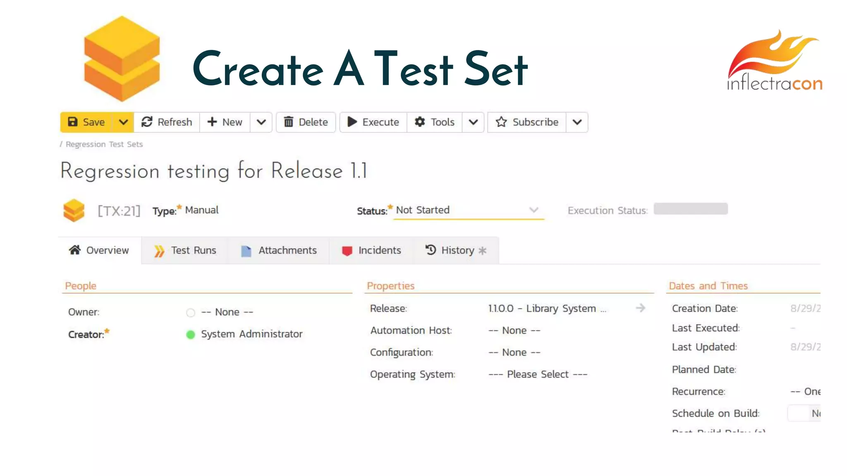Click the circular arrows Refresh icon
Screen dimensions: 847x476
(x=147, y=122)
